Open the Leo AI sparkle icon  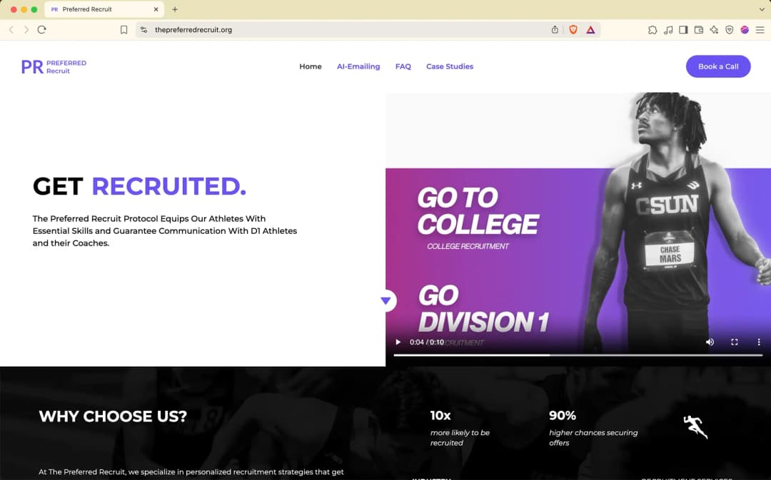pos(714,30)
